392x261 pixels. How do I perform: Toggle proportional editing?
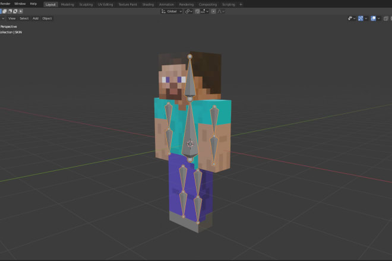point(213,11)
